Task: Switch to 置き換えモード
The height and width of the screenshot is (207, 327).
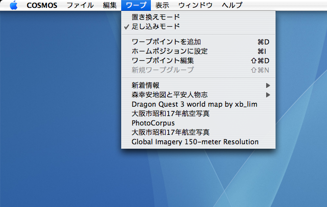Action: coord(198,17)
